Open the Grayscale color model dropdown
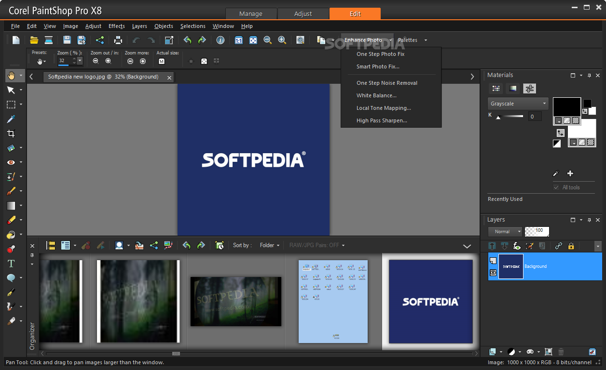The width and height of the screenshot is (606, 370). [x=518, y=104]
